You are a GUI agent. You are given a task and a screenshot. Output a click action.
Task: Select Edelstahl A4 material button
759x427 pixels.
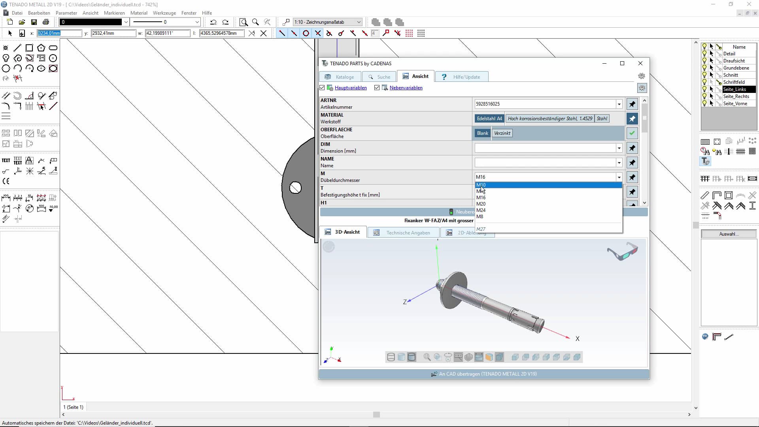pyautogui.click(x=489, y=119)
